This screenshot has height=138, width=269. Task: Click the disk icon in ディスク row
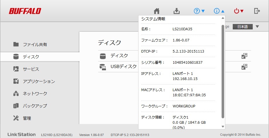click(x=103, y=56)
